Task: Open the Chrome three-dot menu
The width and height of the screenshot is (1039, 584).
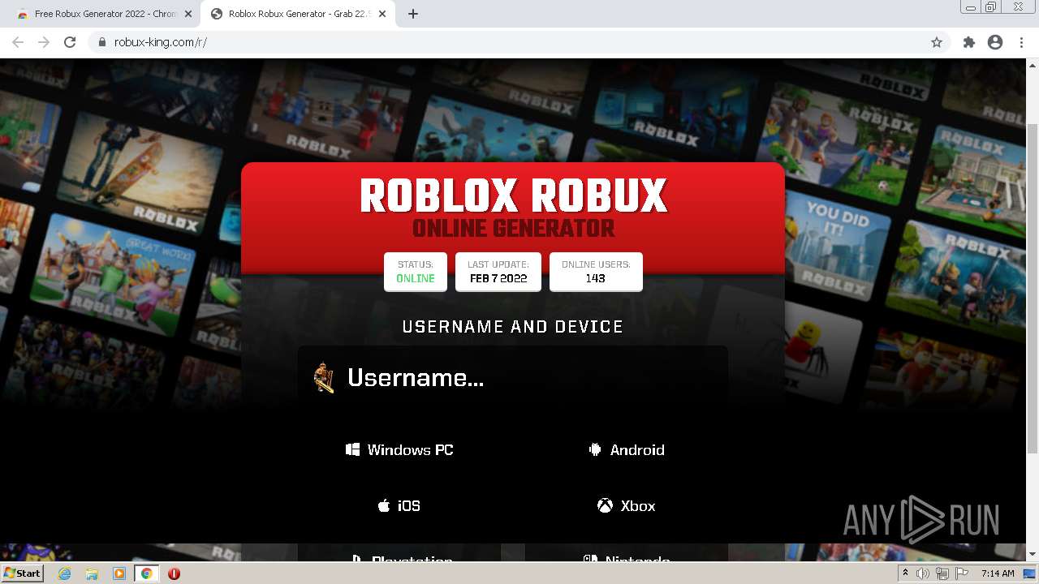Action: pyautogui.click(x=1021, y=42)
